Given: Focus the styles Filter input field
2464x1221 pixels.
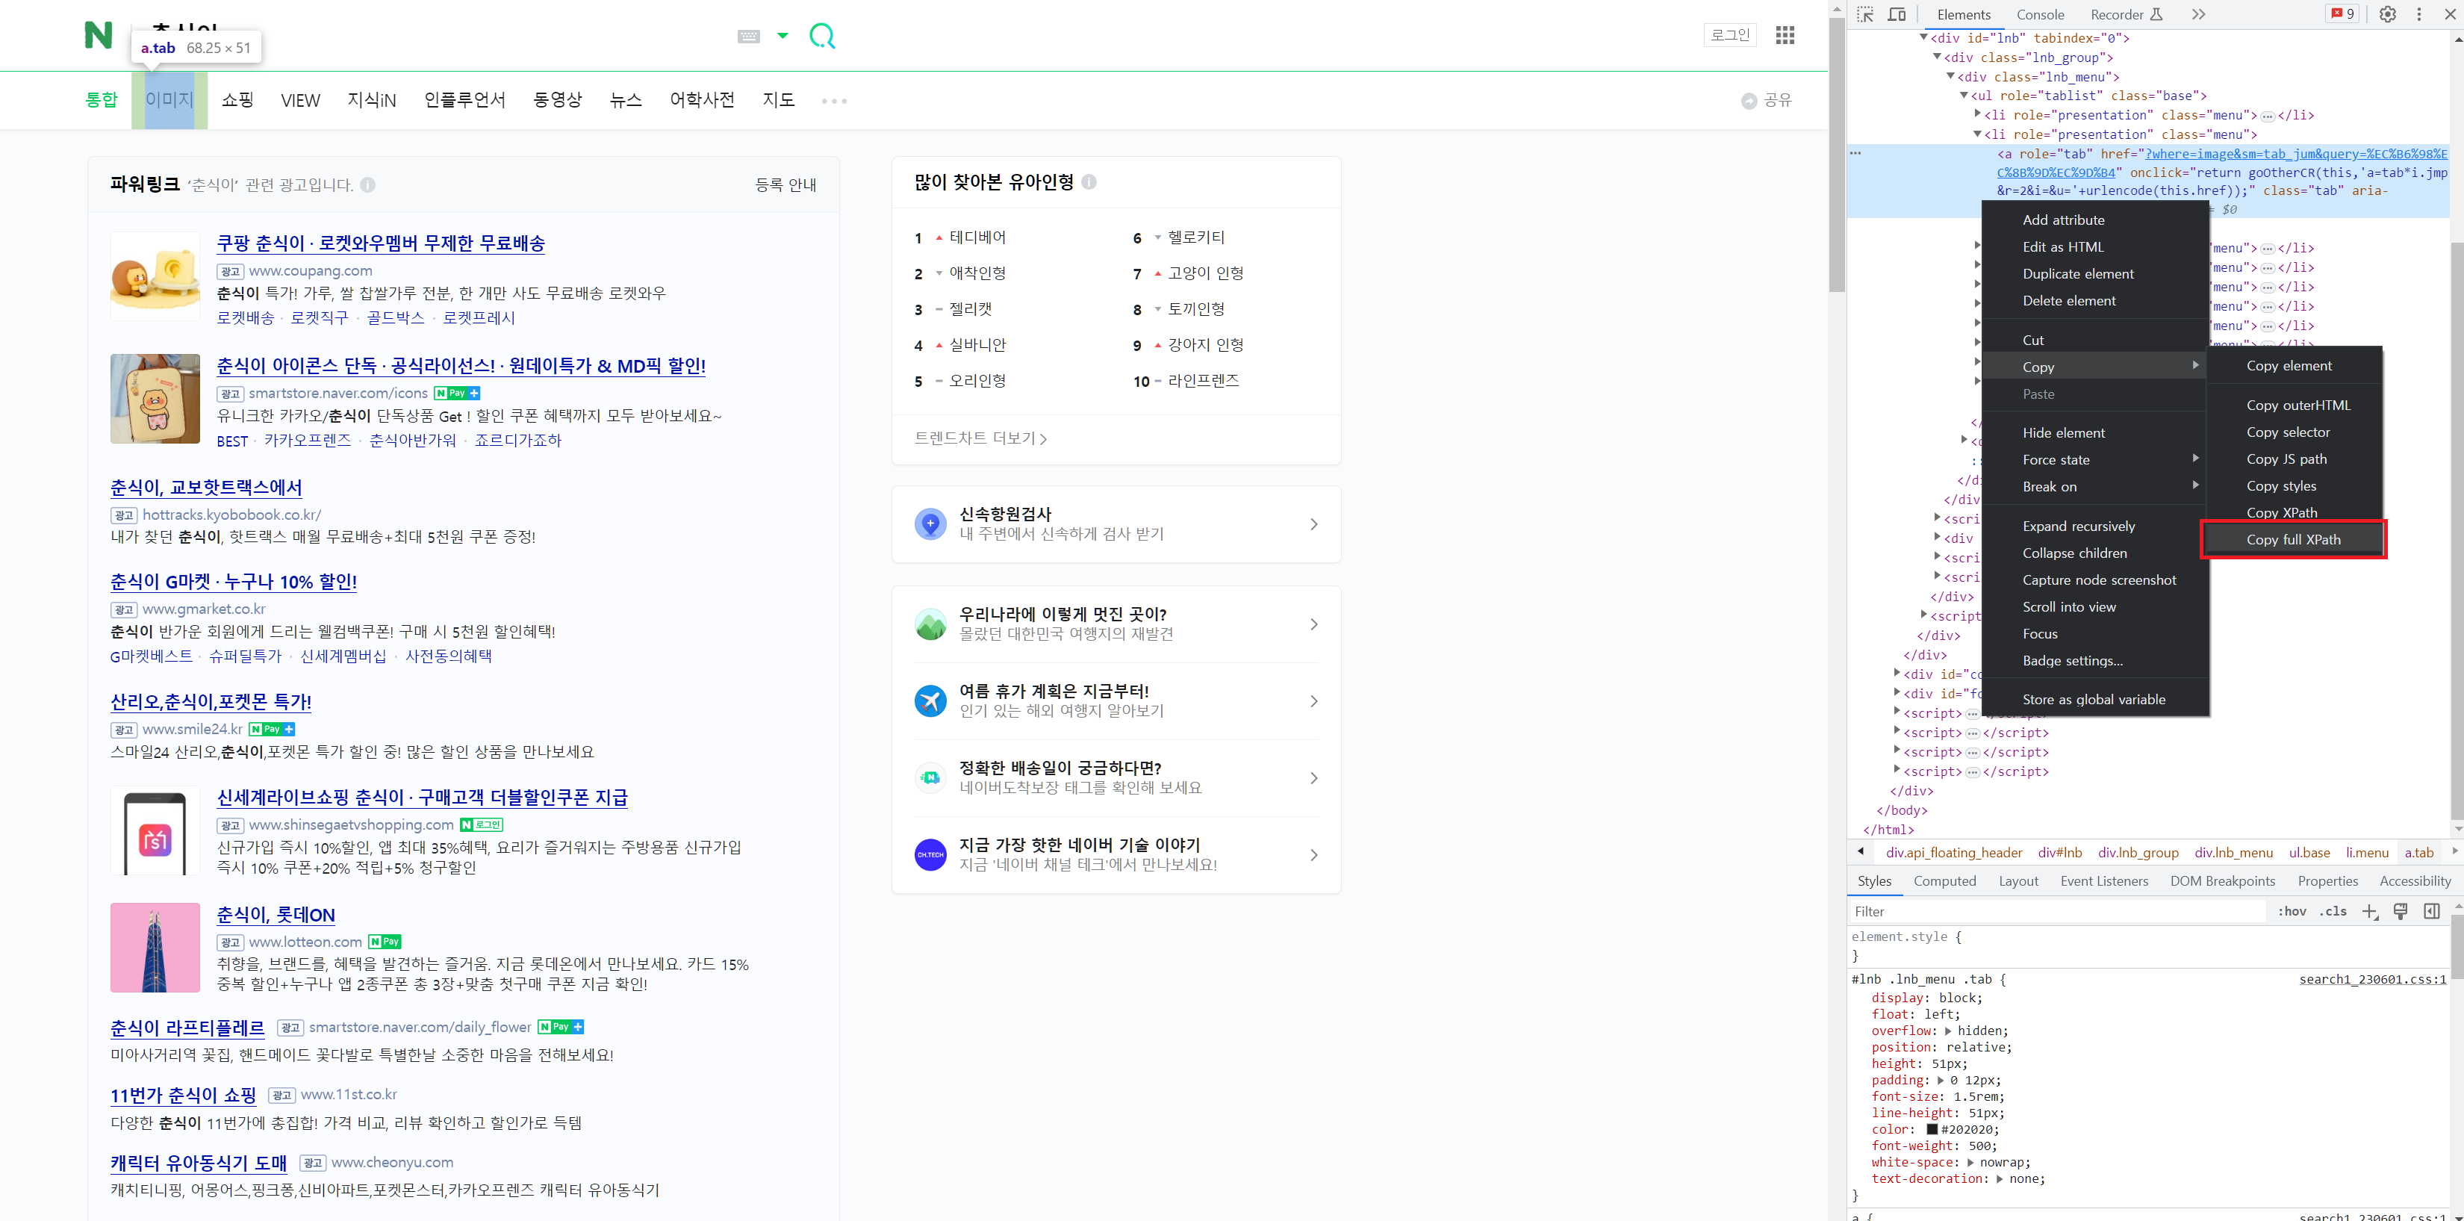Looking at the screenshot, I should coord(2056,911).
